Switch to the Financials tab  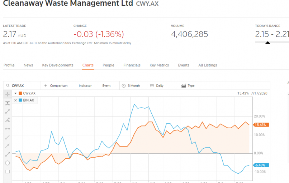click(x=132, y=65)
